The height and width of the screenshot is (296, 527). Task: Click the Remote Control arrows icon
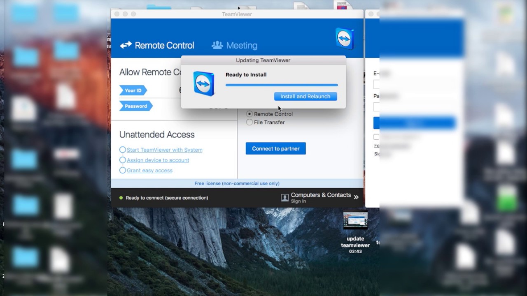pyautogui.click(x=126, y=45)
